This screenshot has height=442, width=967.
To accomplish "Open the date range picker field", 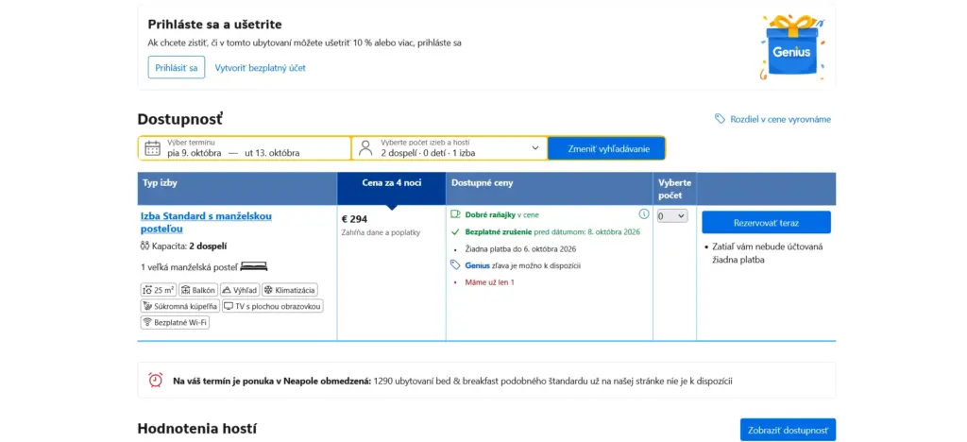I will pyautogui.click(x=245, y=148).
